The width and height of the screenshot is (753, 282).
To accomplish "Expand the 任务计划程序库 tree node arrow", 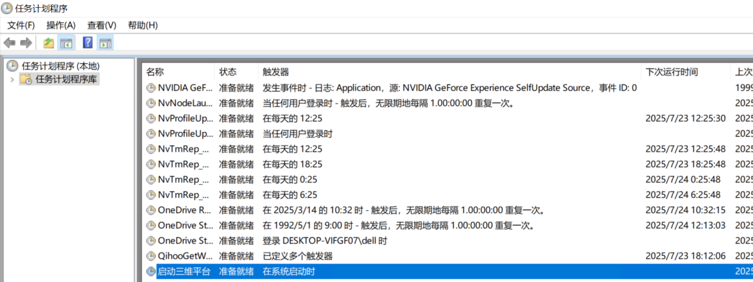I will (12, 80).
